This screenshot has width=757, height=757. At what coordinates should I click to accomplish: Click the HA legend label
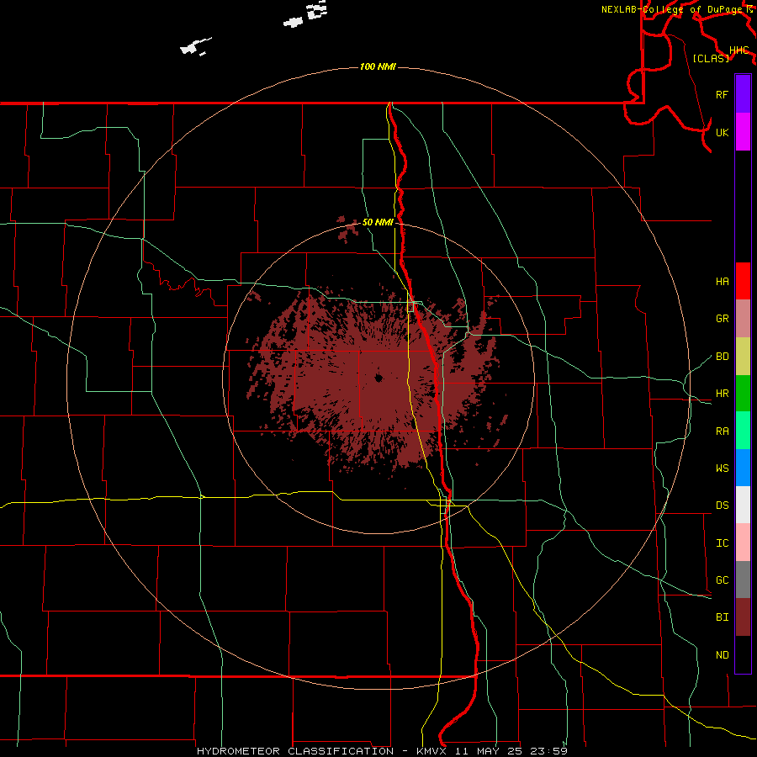[723, 282]
